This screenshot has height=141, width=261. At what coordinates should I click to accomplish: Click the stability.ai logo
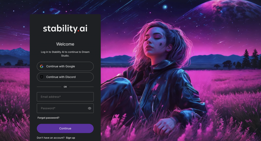tap(65, 29)
